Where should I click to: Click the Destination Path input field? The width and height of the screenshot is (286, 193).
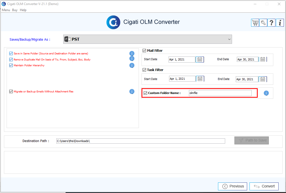[141, 141]
